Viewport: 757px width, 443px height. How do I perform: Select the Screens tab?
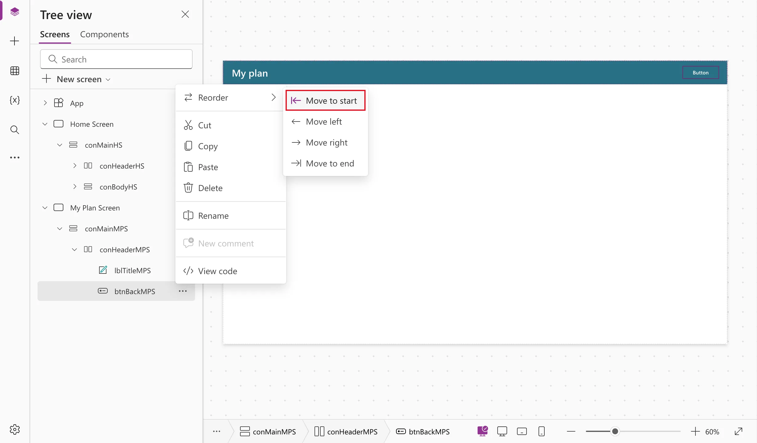tap(55, 34)
